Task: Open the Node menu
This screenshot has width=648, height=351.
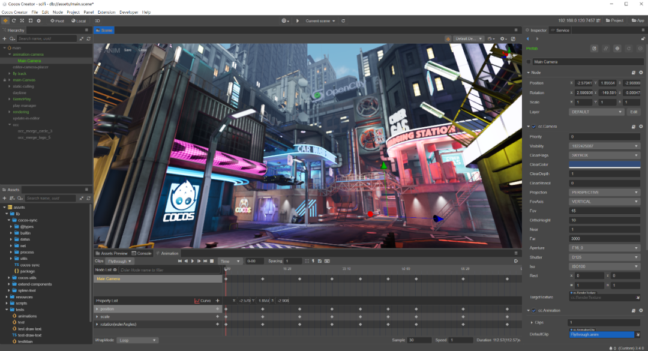Action: tap(58, 12)
